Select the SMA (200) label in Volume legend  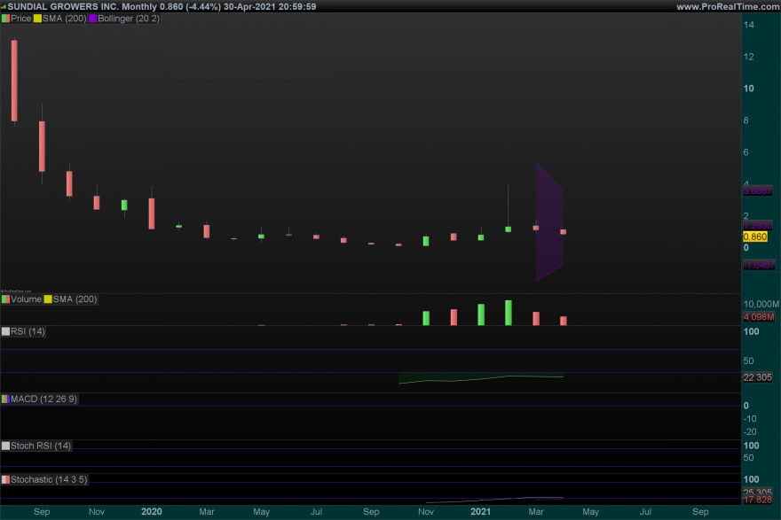click(75, 299)
